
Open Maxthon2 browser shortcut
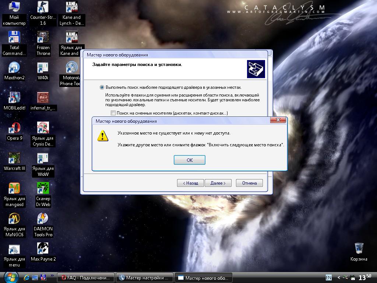tap(14, 71)
